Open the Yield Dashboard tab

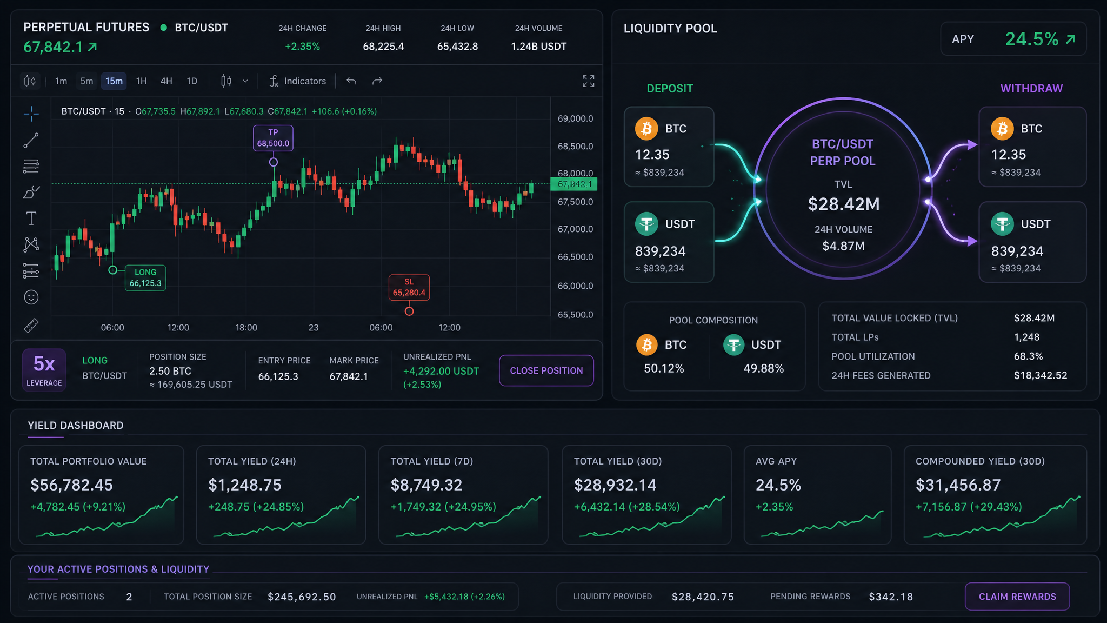point(76,426)
